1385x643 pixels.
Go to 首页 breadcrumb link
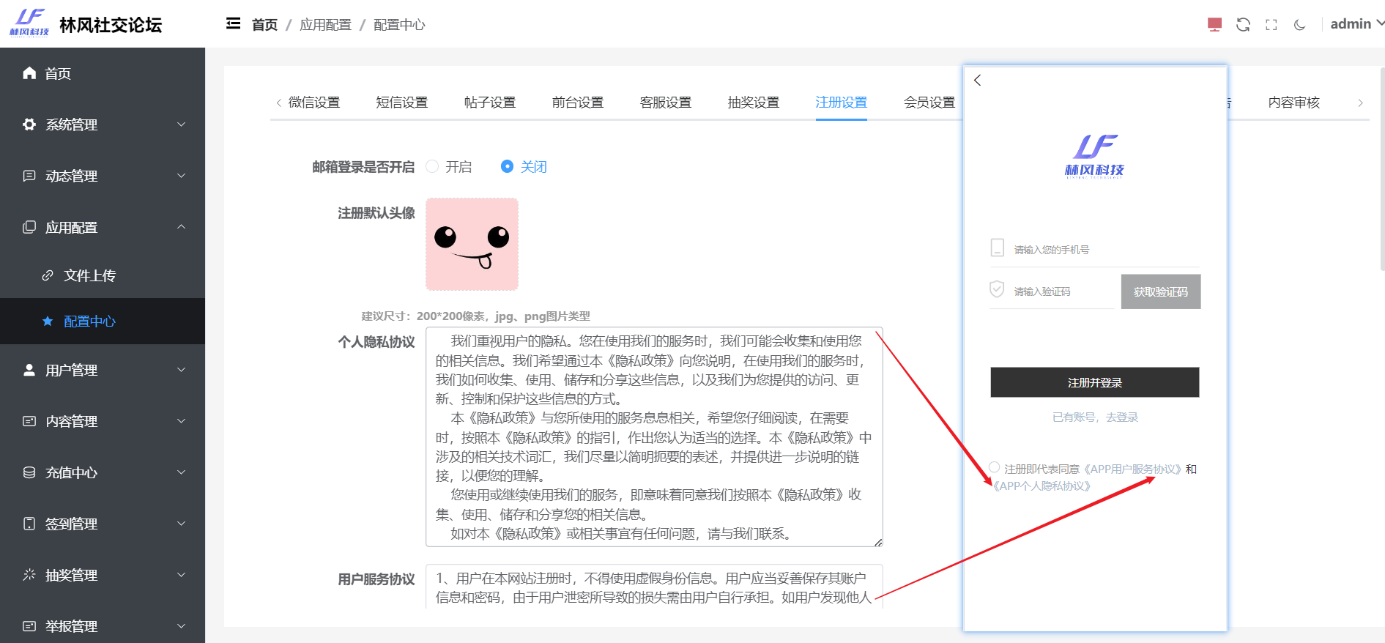(x=264, y=25)
